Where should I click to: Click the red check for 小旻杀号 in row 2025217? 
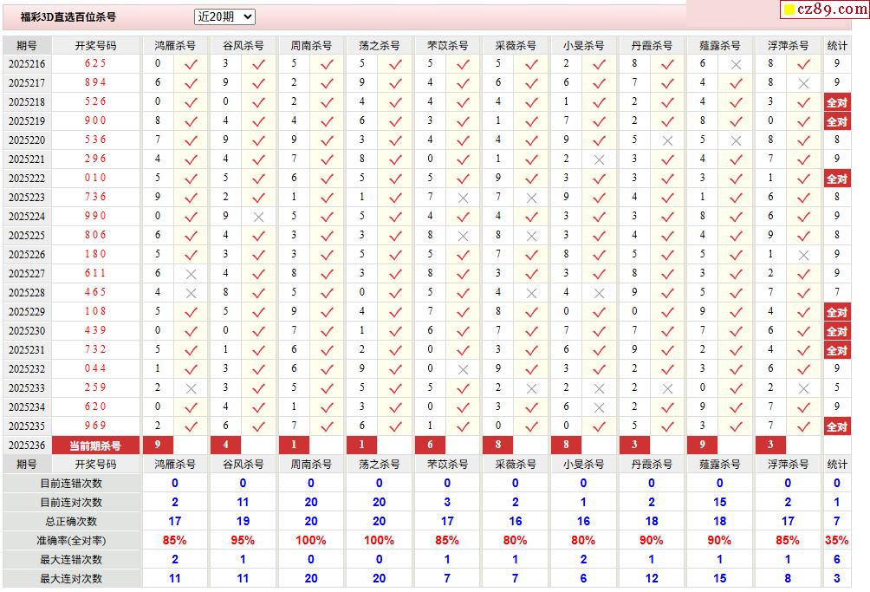click(x=600, y=83)
